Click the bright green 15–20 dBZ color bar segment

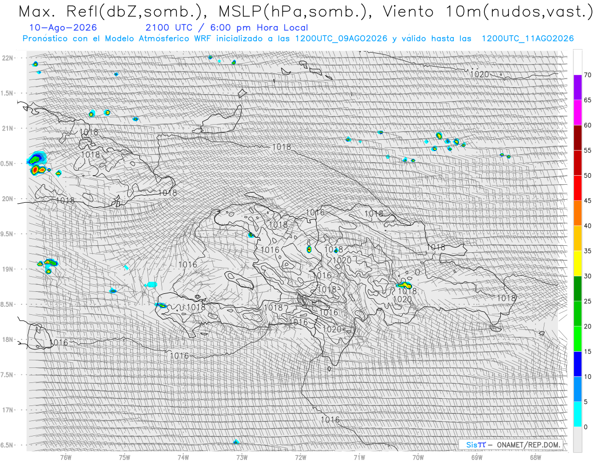tap(577, 339)
